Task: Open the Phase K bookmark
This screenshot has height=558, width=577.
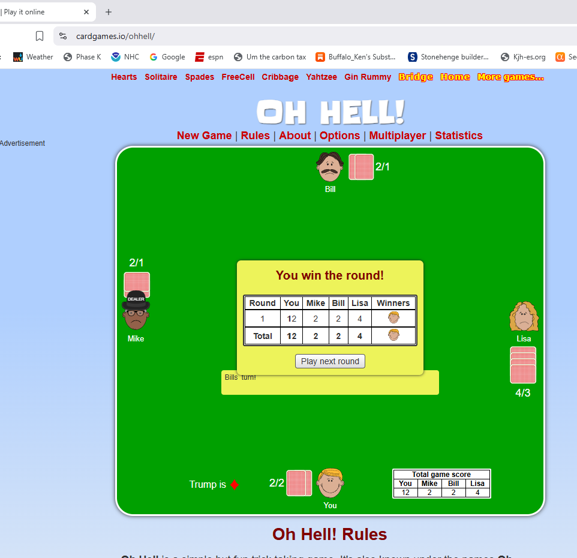Action: point(82,57)
